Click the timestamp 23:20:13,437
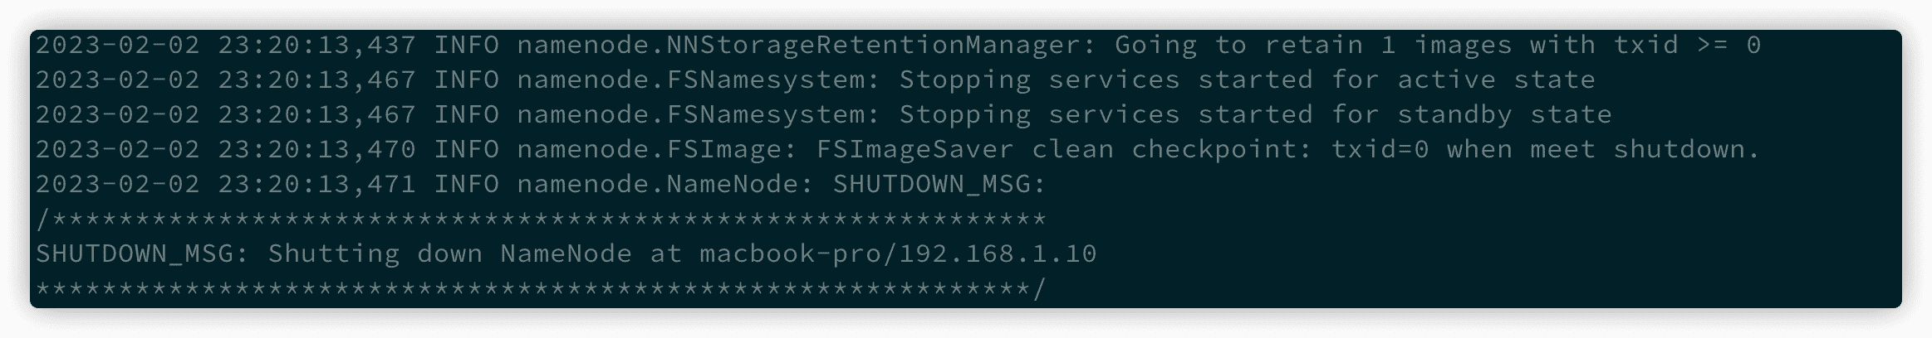The height and width of the screenshot is (338, 1932). [316, 45]
